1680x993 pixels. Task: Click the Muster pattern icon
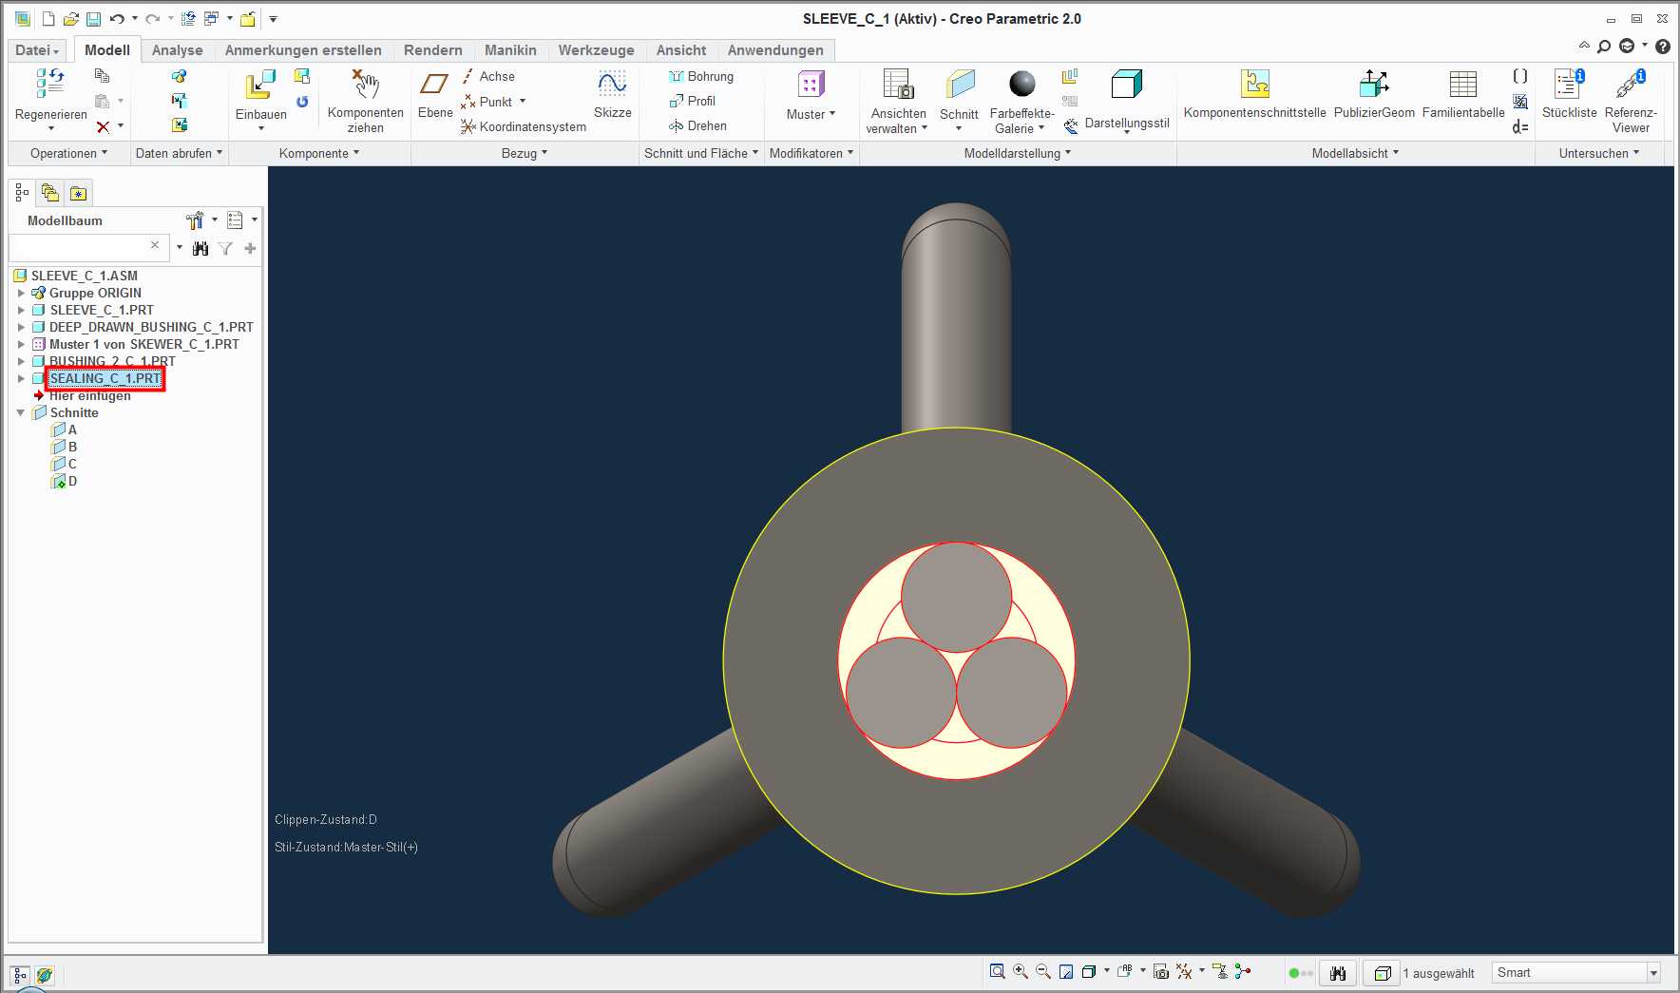click(x=811, y=85)
